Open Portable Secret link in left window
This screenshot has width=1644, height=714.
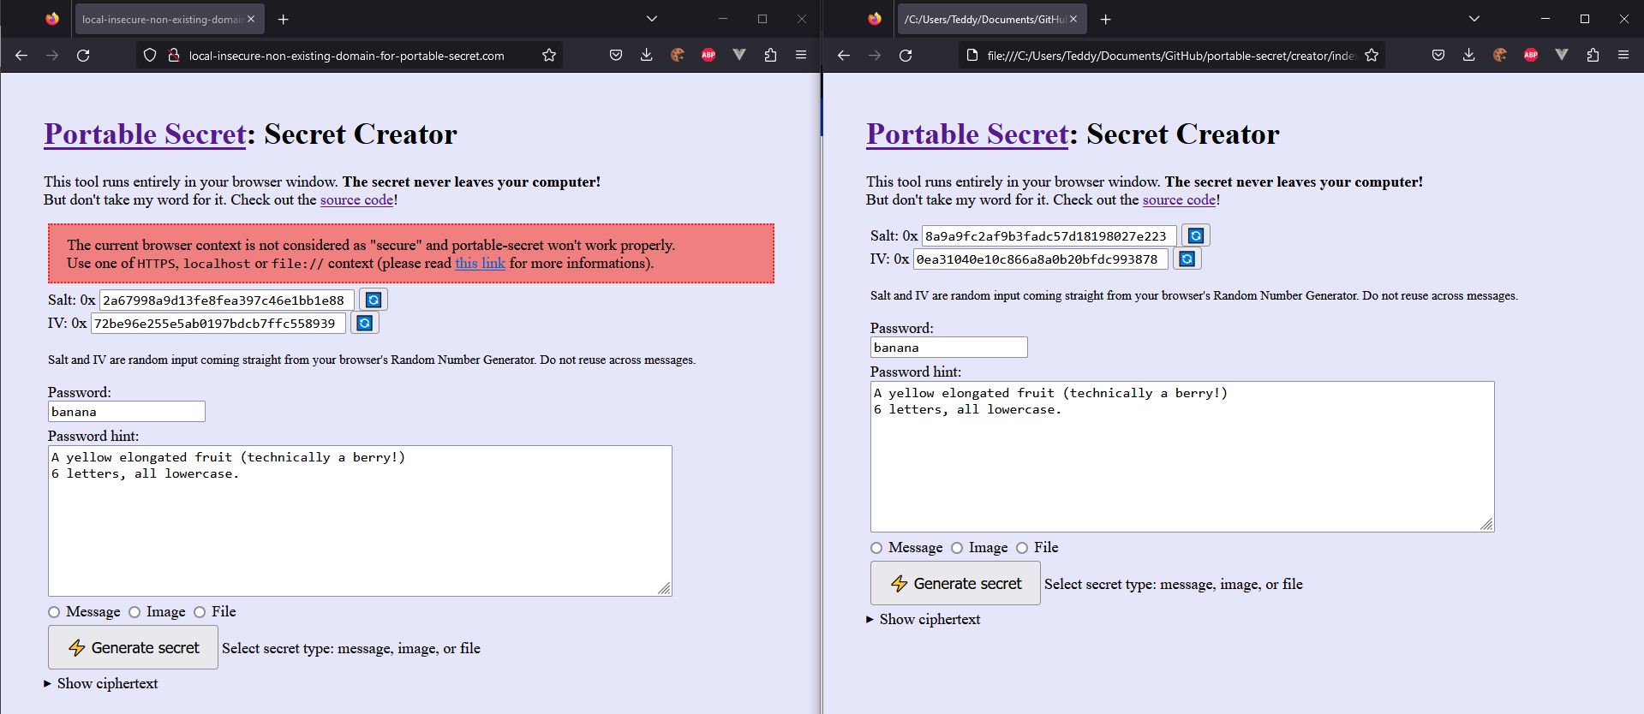145,134
